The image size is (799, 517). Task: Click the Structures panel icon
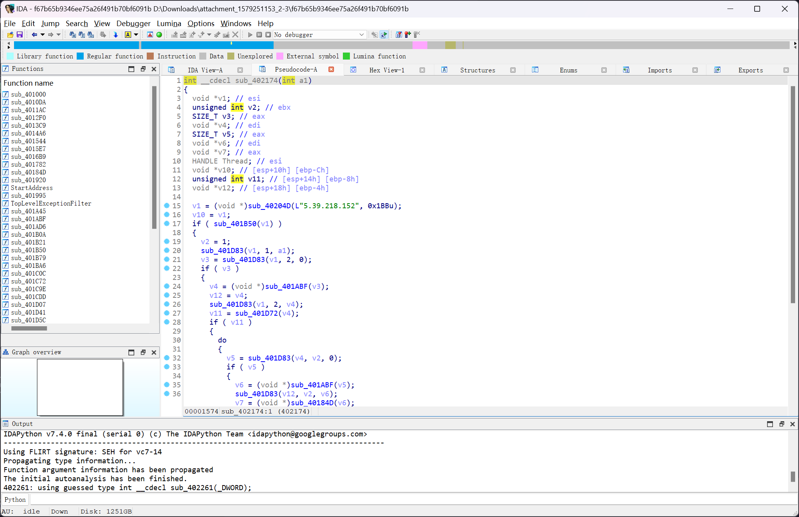[444, 70]
